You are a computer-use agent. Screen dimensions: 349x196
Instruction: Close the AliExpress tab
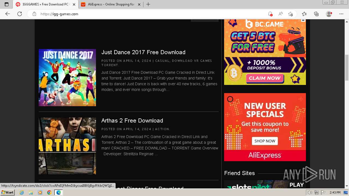(x=139, y=4)
